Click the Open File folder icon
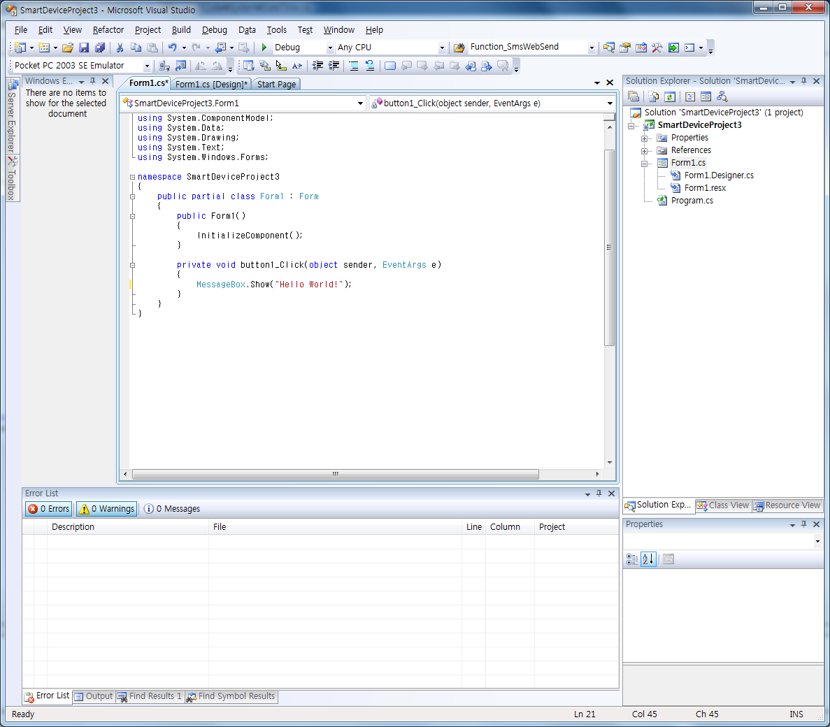Viewport: 830px width, 727px height. point(68,48)
